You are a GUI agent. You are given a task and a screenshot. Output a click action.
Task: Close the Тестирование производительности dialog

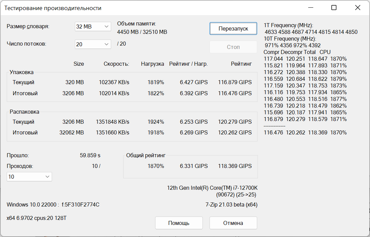click(358, 8)
